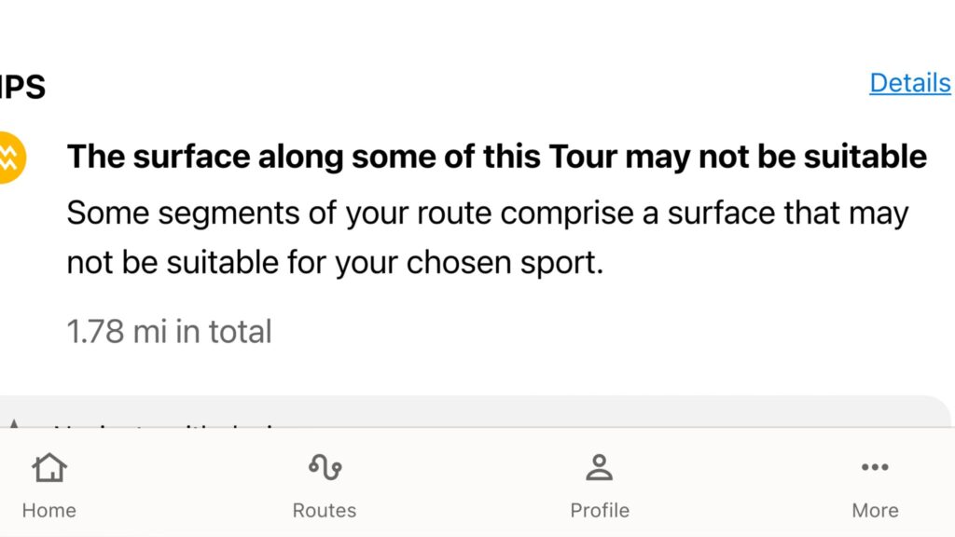The image size is (955, 537).
Task: Switch to the Routes tab label
Action: coord(325,510)
